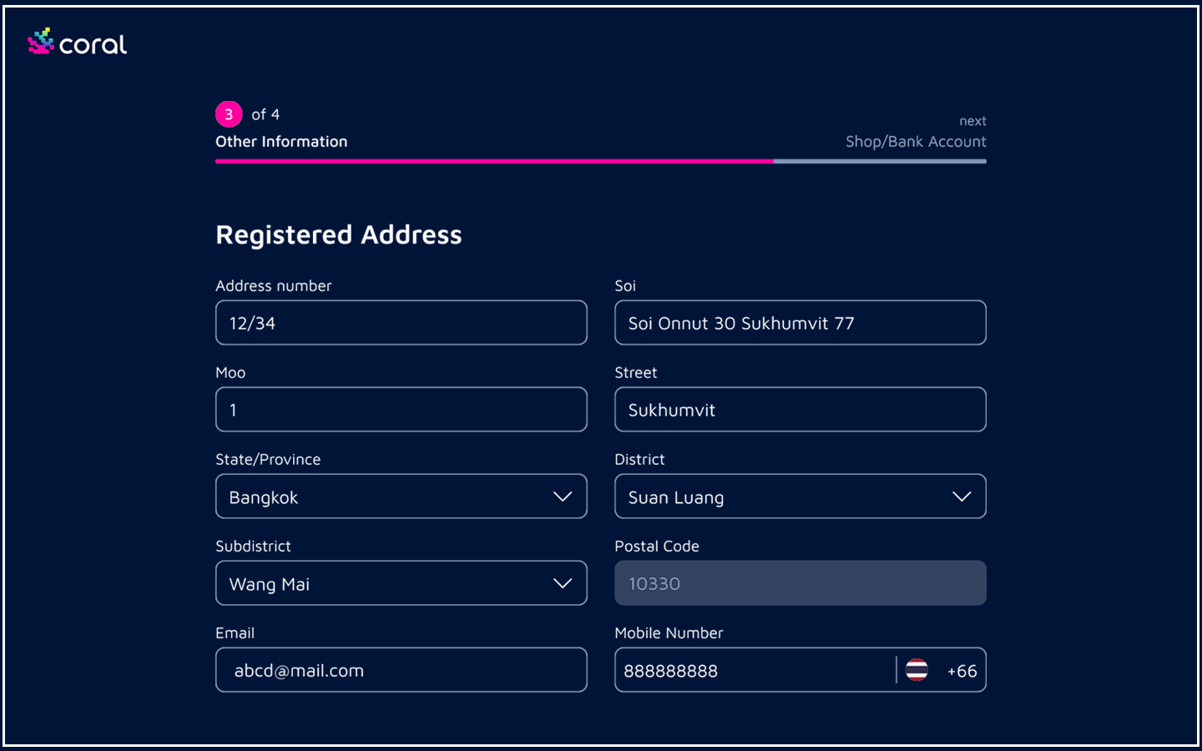Click the Subdistrict chevron arrow
Viewport: 1202px width, 751px height.
coord(563,583)
